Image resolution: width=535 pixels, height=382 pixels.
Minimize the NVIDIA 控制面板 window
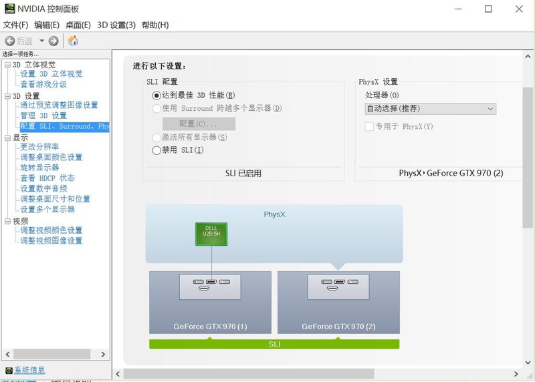coord(458,9)
